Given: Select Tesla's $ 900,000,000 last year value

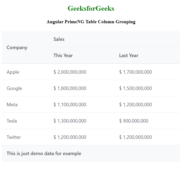Looking at the screenshot, I should coord(134,121).
